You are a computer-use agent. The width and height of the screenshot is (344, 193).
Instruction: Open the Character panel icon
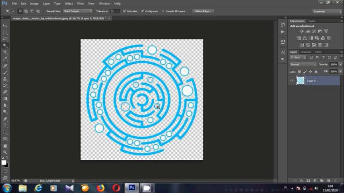(283, 53)
